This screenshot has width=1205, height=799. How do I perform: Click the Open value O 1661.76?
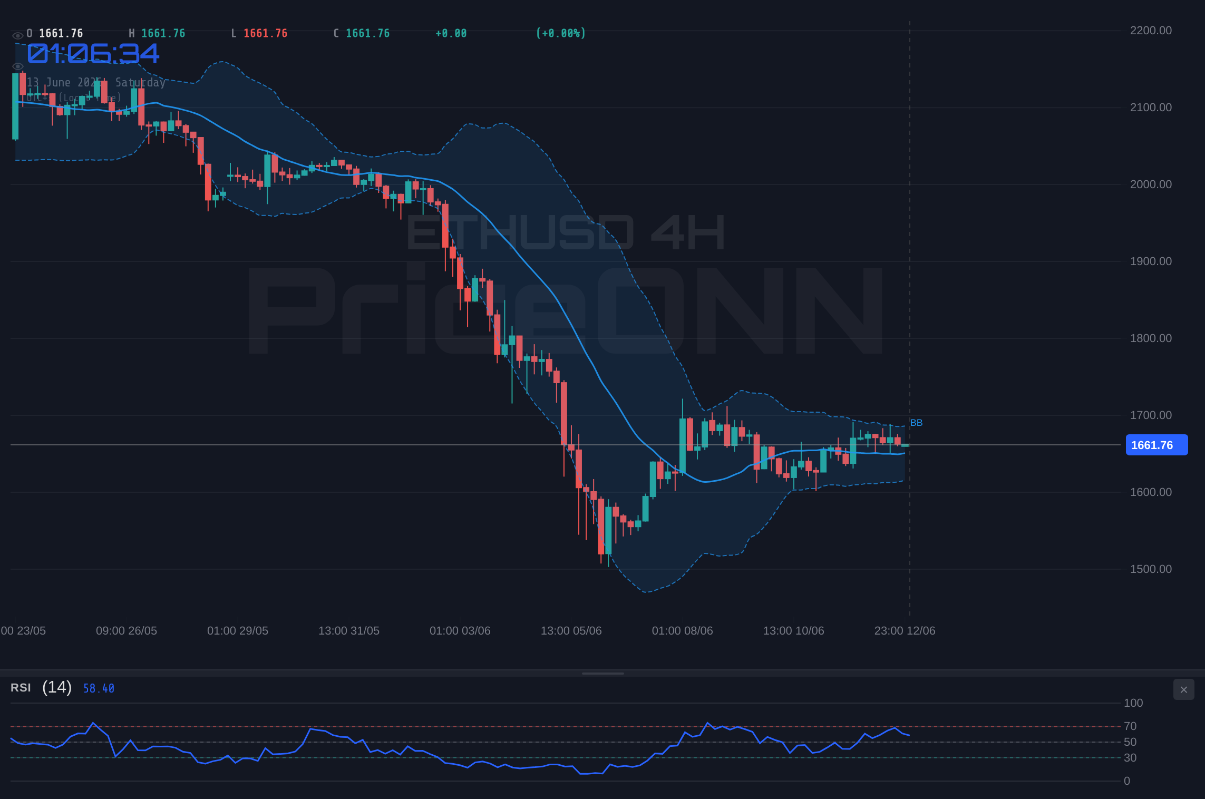tap(55, 33)
